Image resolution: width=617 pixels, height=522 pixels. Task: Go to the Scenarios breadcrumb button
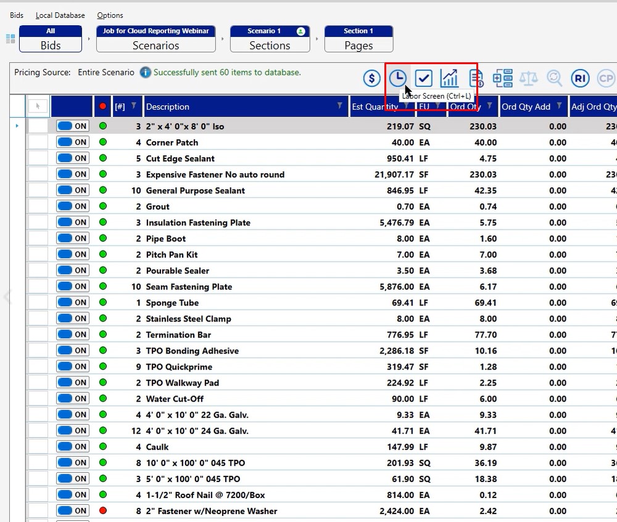pyautogui.click(x=155, y=39)
